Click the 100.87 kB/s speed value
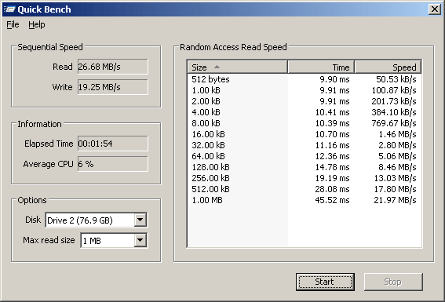445x302 pixels. (394, 90)
